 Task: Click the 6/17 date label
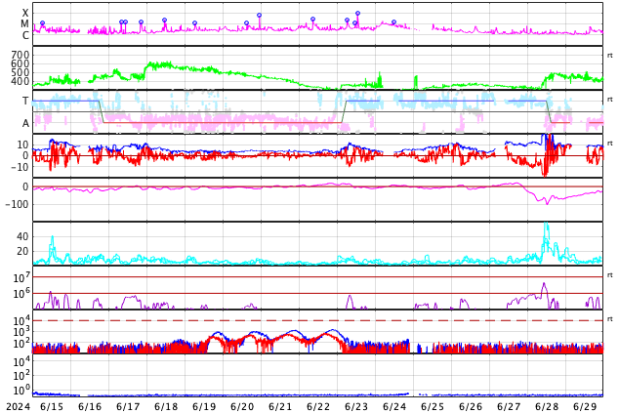(x=128, y=406)
